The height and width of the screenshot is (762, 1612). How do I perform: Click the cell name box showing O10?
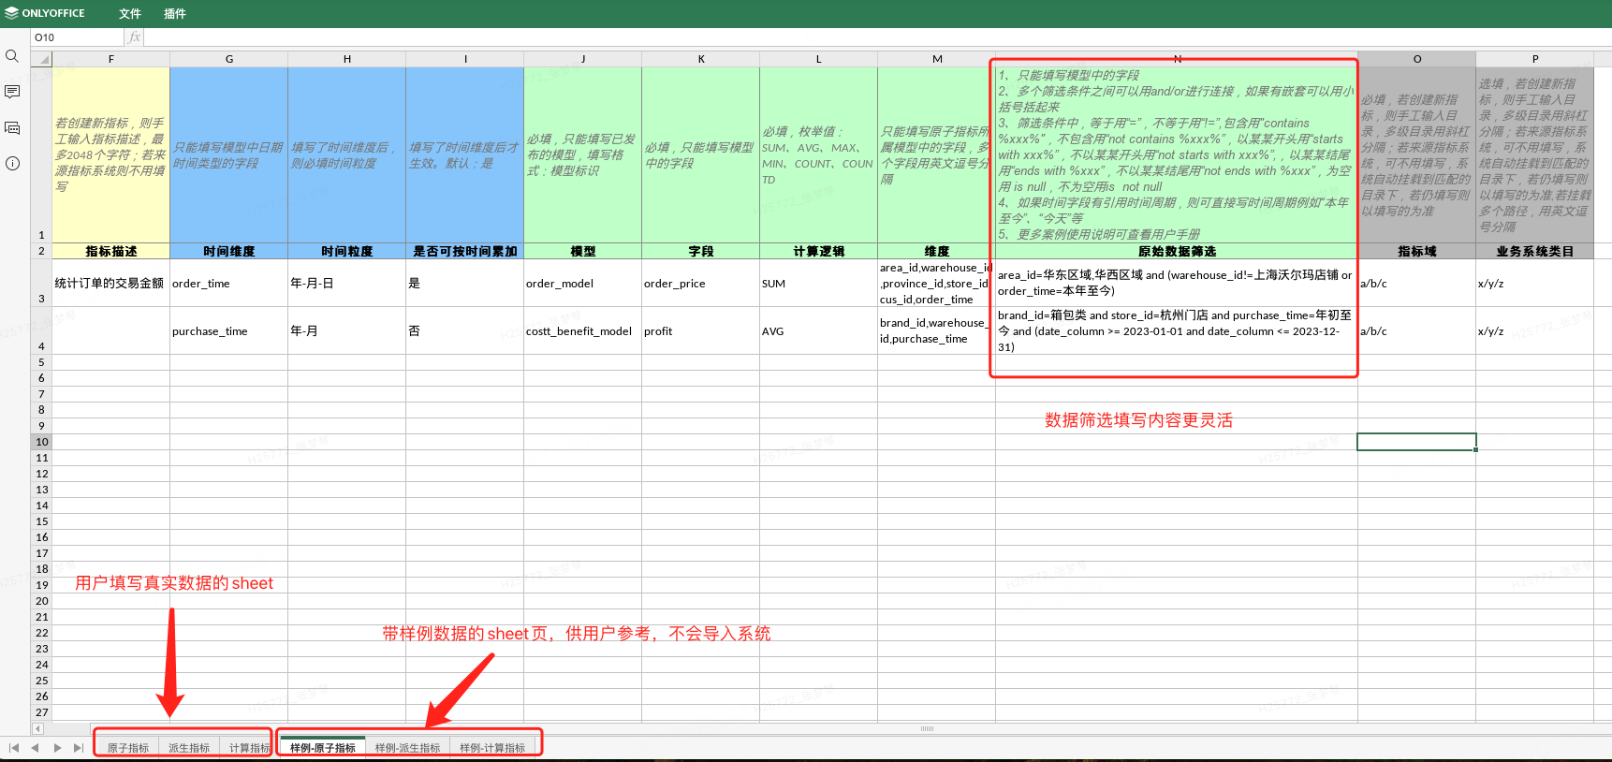[x=78, y=37]
